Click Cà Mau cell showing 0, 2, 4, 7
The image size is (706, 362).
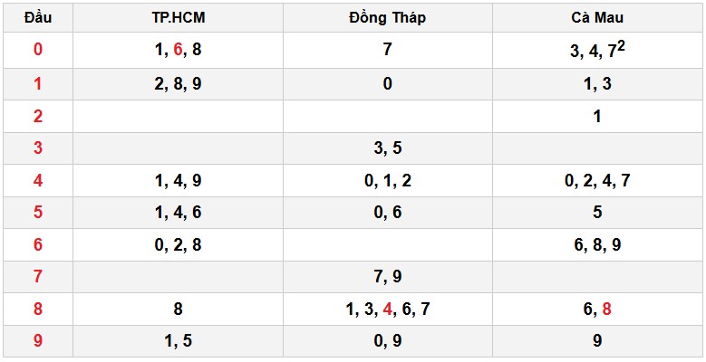597,181
